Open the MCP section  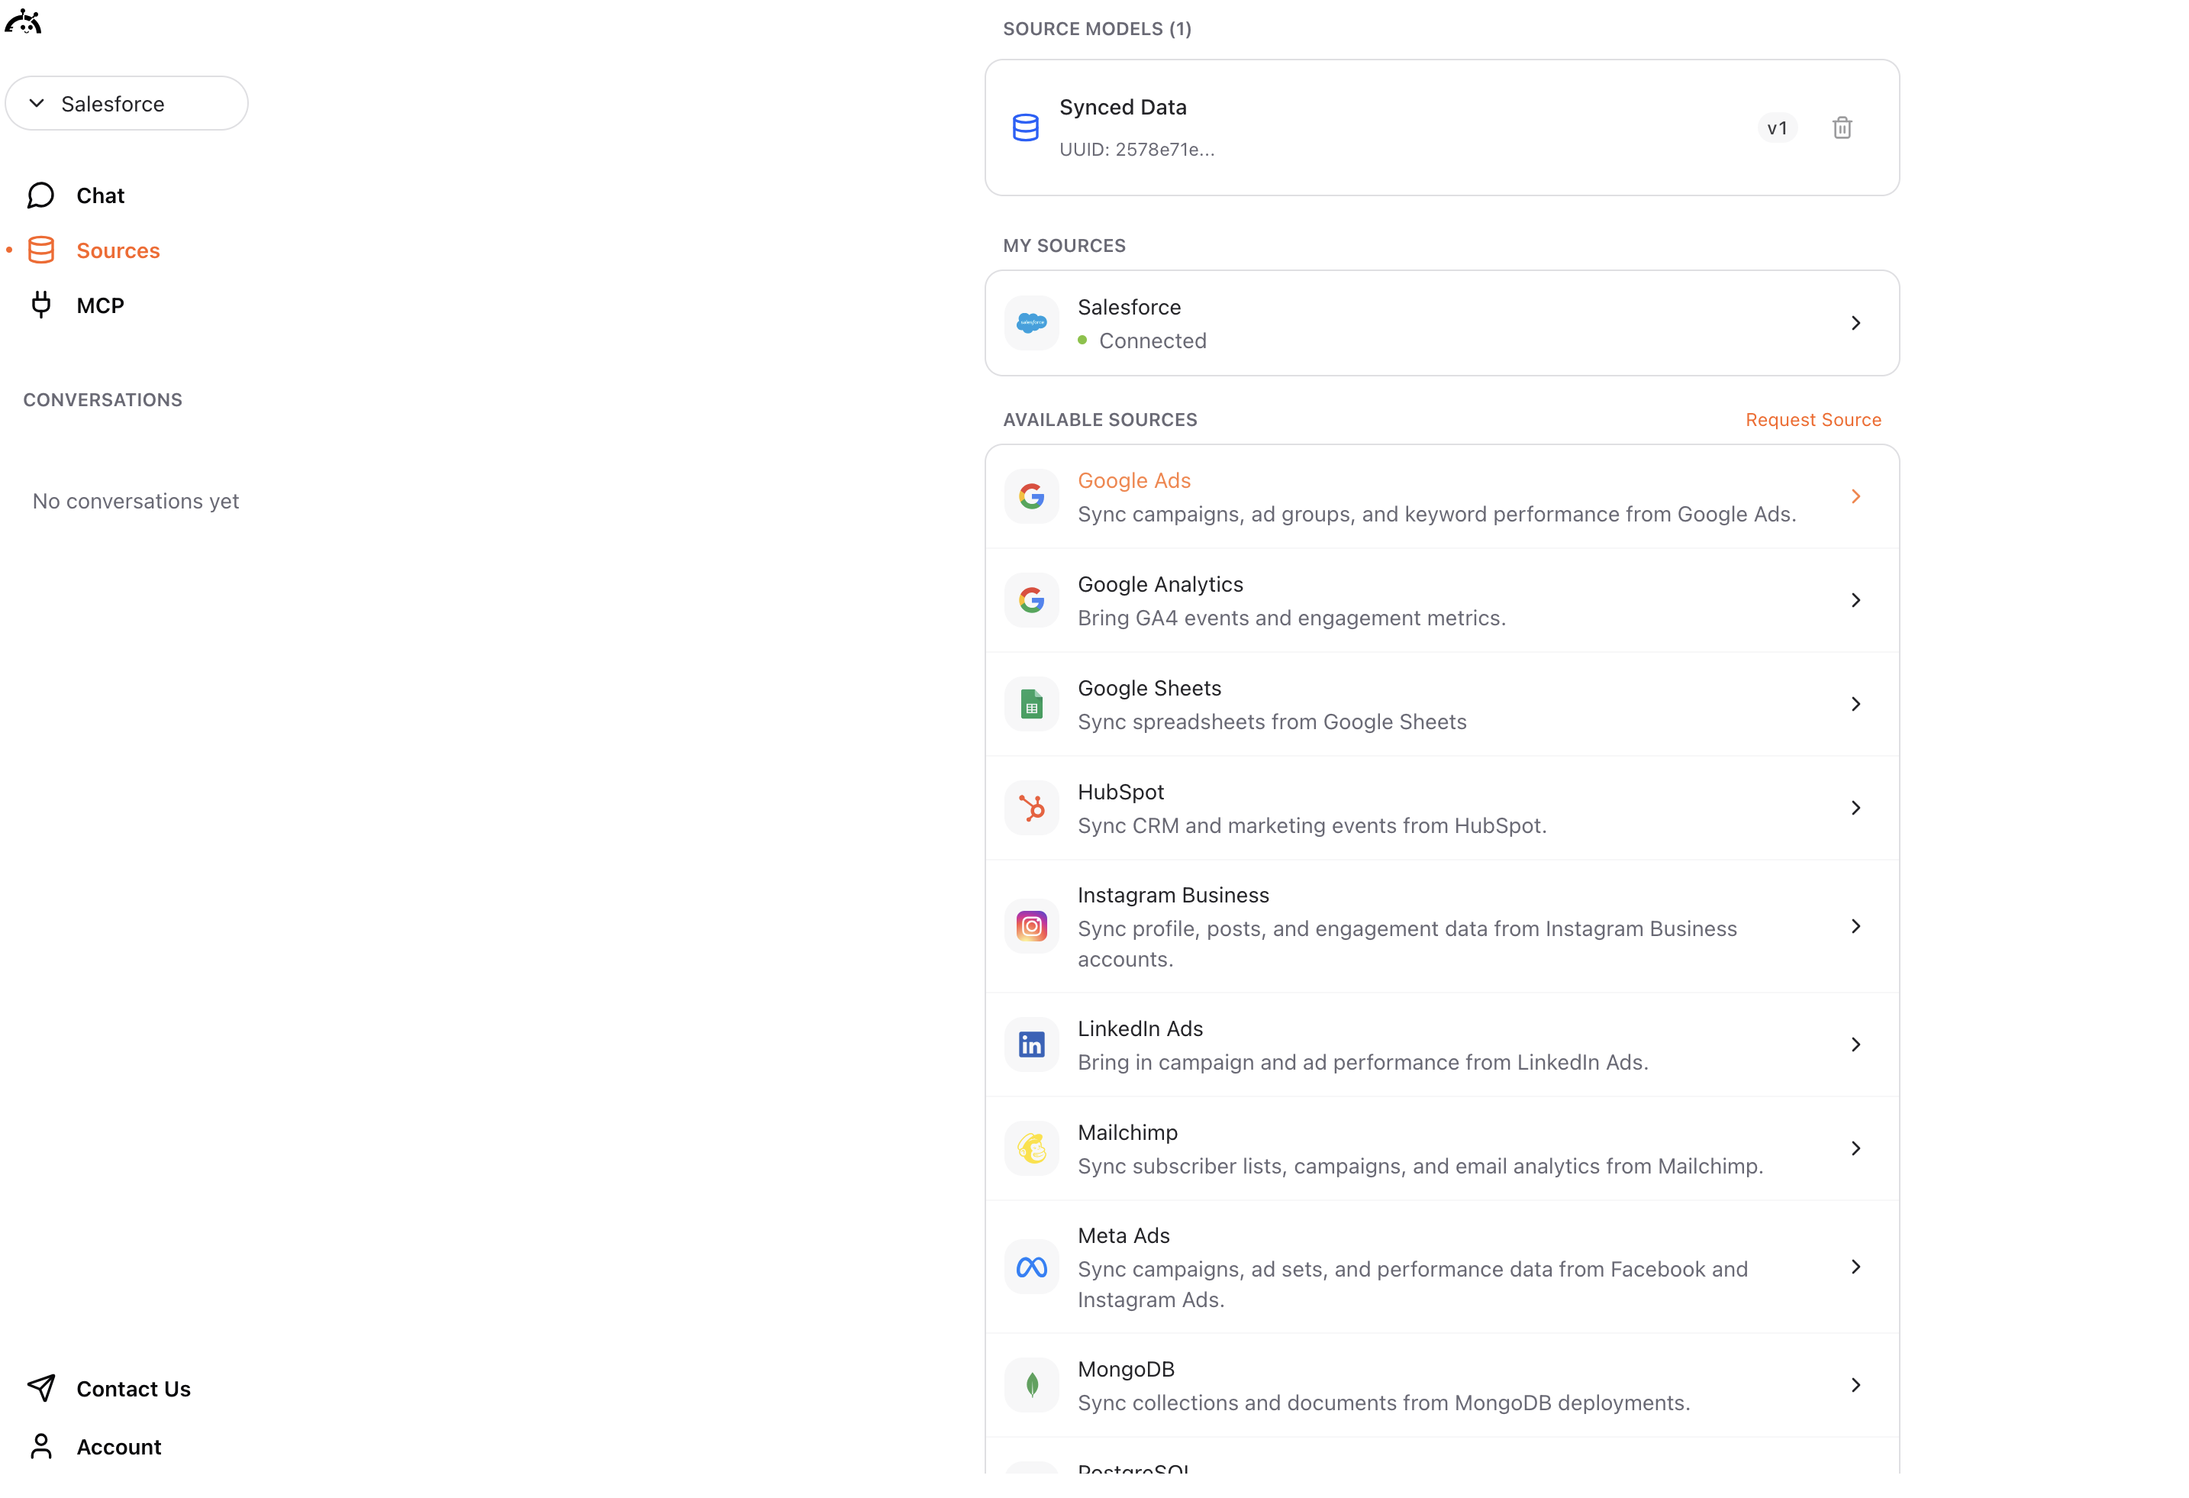(x=99, y=305)
